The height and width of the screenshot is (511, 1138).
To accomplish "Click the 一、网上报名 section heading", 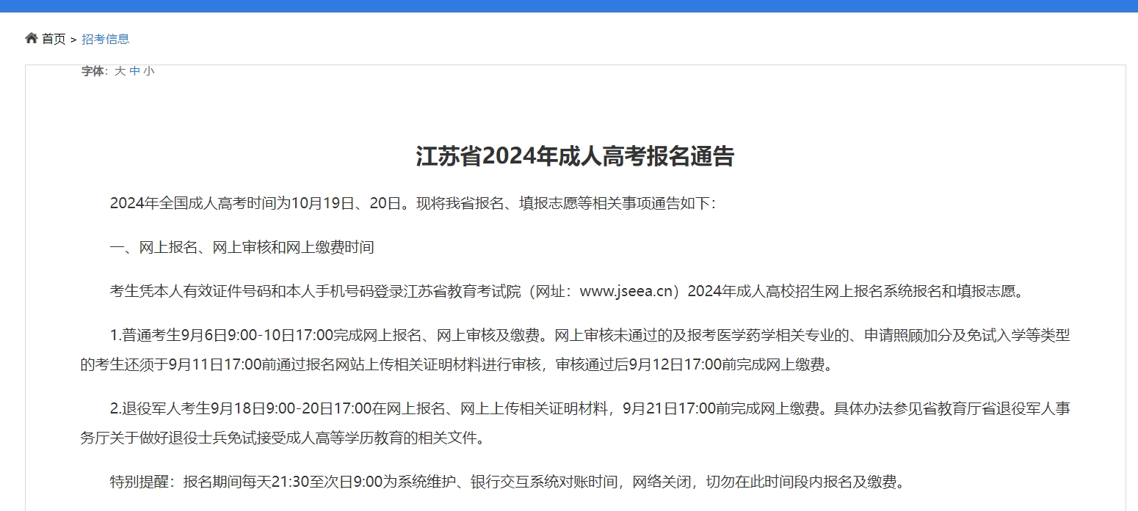I will [x=241, y=247].
